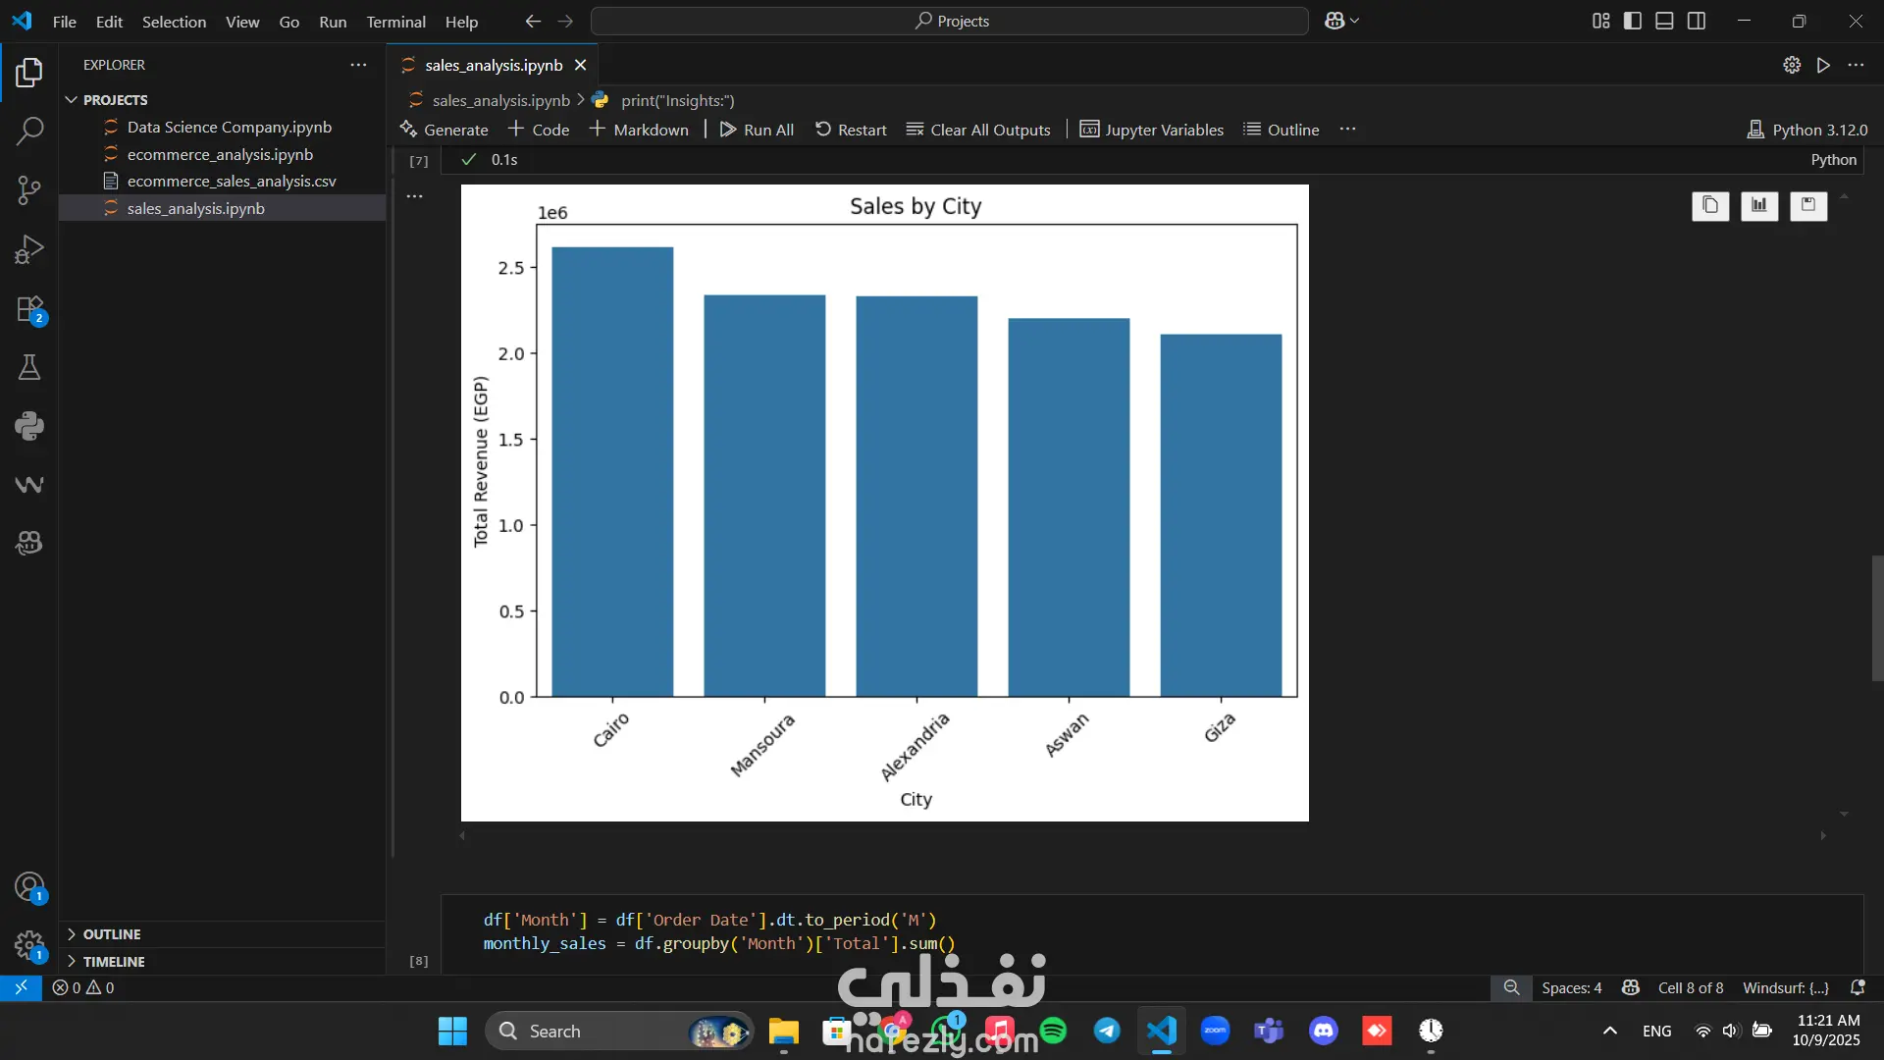Toggle the primary side bar

pyautogui.click(x=1633, y=21)
